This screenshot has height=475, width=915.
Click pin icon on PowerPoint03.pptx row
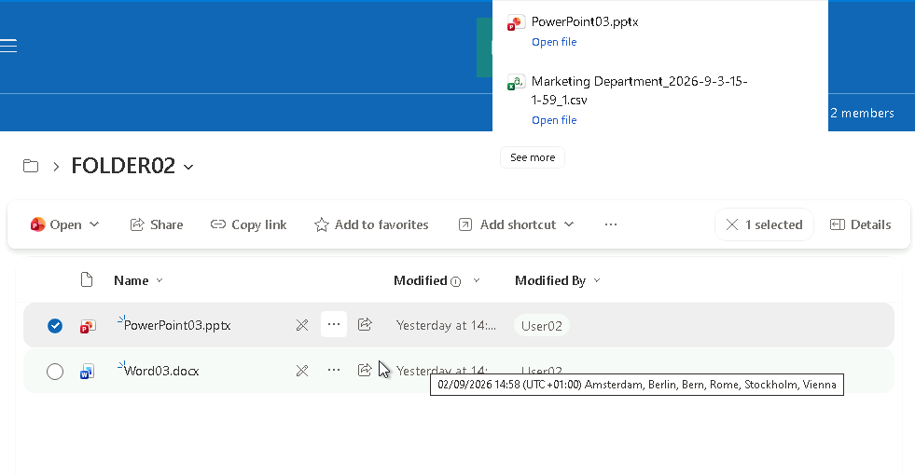coord(301,325)
